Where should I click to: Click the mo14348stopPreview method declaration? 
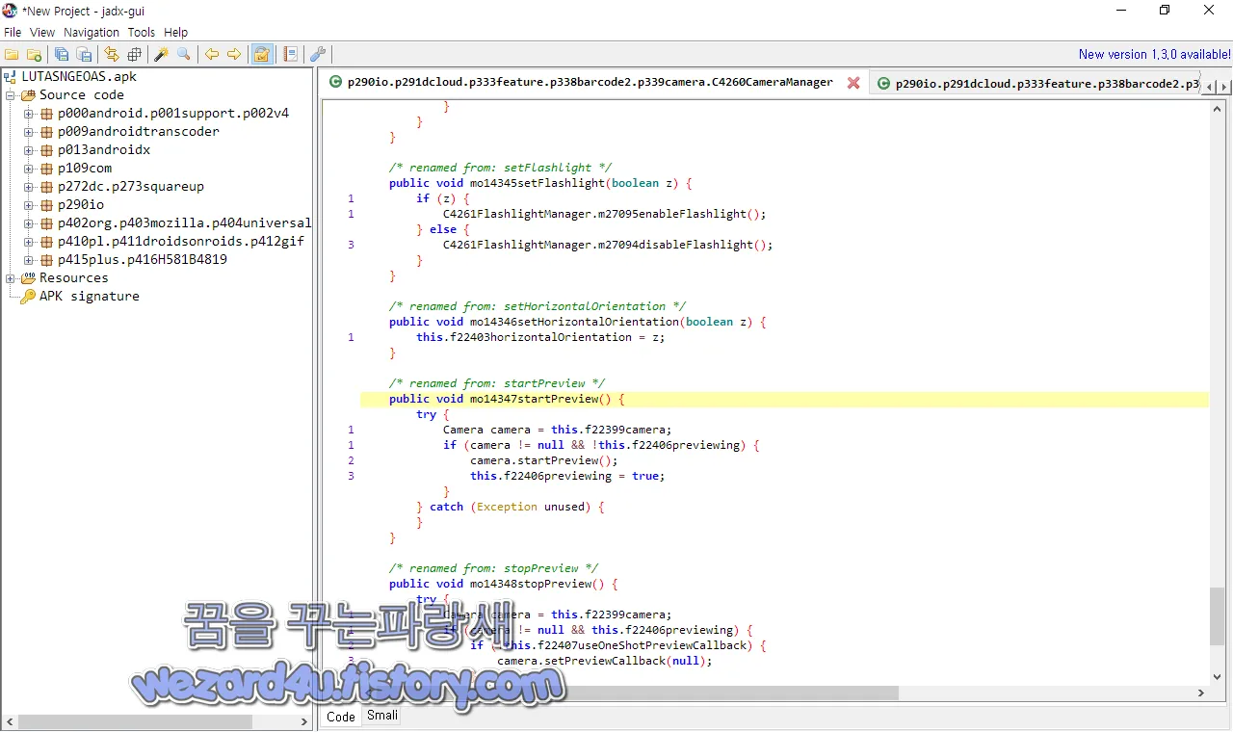tap(503, 584)
